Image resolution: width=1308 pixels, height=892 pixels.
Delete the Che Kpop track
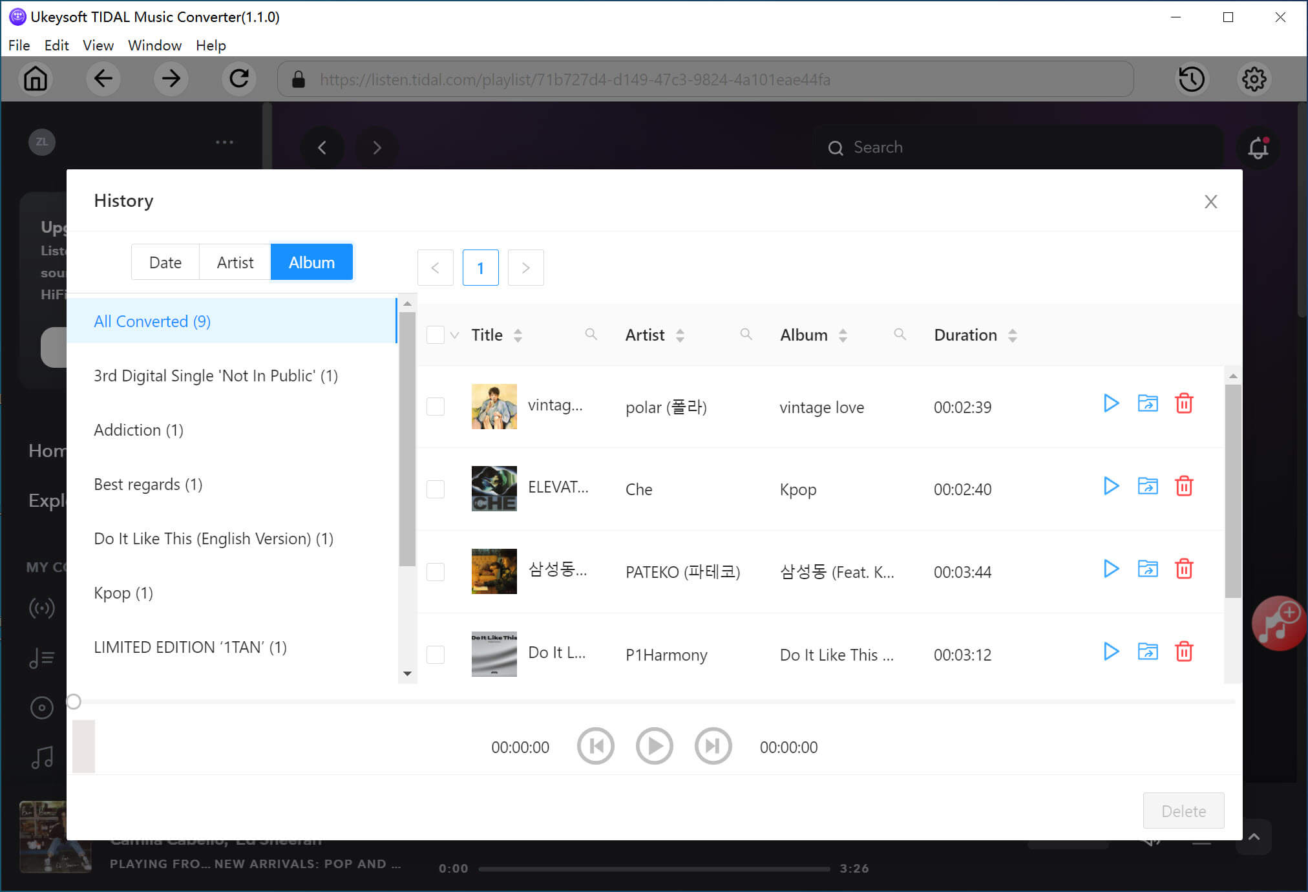click(x=1184, y=486)
